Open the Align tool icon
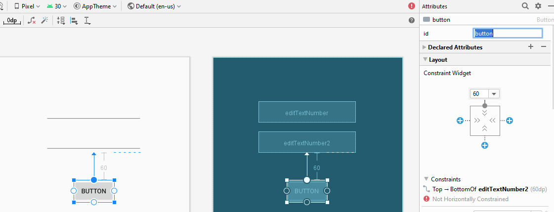The width and height of the screenshot is (554, 212). tap(74, 20)
